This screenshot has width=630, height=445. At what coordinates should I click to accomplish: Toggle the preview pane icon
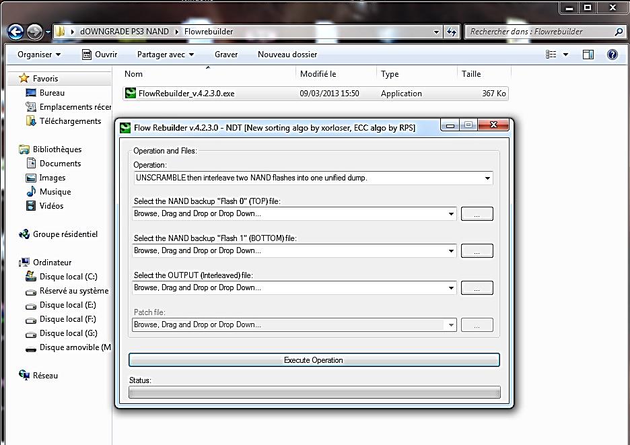(588, 55)
